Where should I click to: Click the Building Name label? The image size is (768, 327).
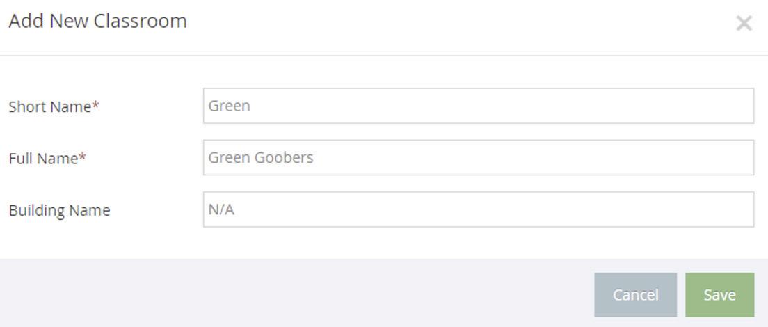click(x=59, y=210)
